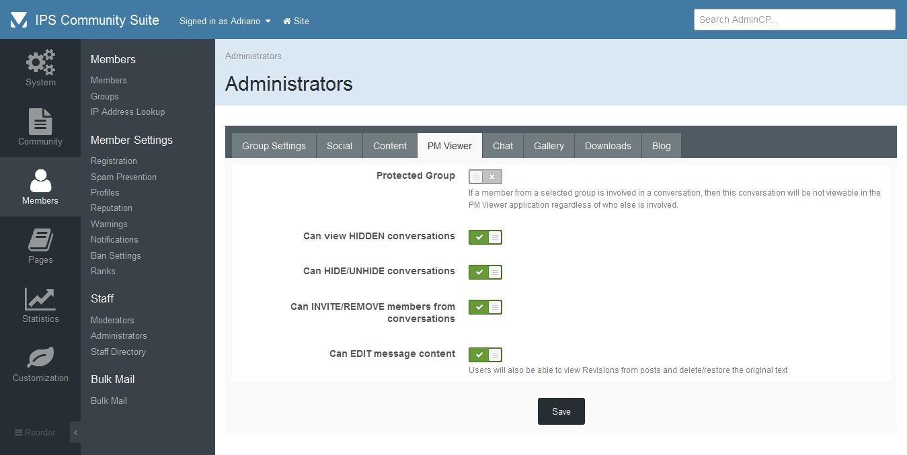Click the Search AdminCP input field
The height and width of the screenshot is (455, 907).
pyautogui.click(x=795, y=19)
